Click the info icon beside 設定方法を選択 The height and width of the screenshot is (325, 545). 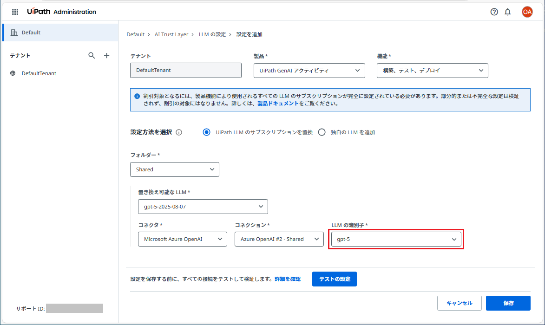[x=179, y=132]
